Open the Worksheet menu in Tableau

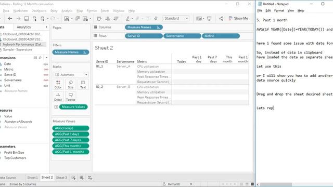[x=20, y=11]
